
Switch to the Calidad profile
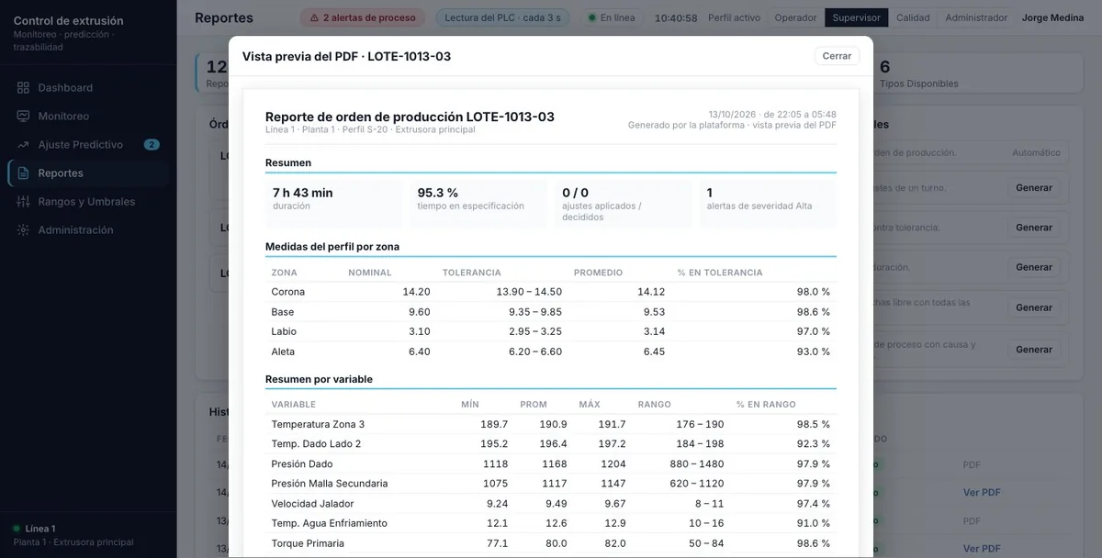[913, 17]
